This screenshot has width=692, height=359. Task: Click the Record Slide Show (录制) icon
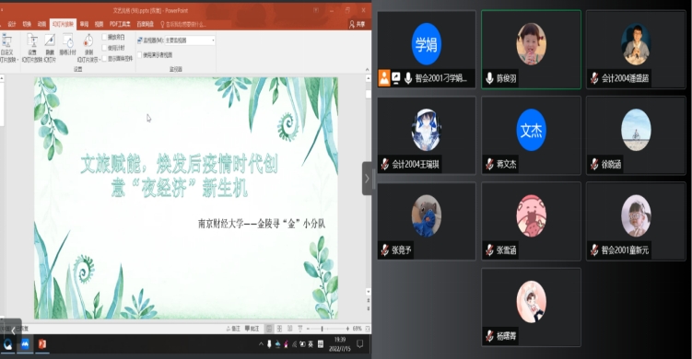coord(88,41)
